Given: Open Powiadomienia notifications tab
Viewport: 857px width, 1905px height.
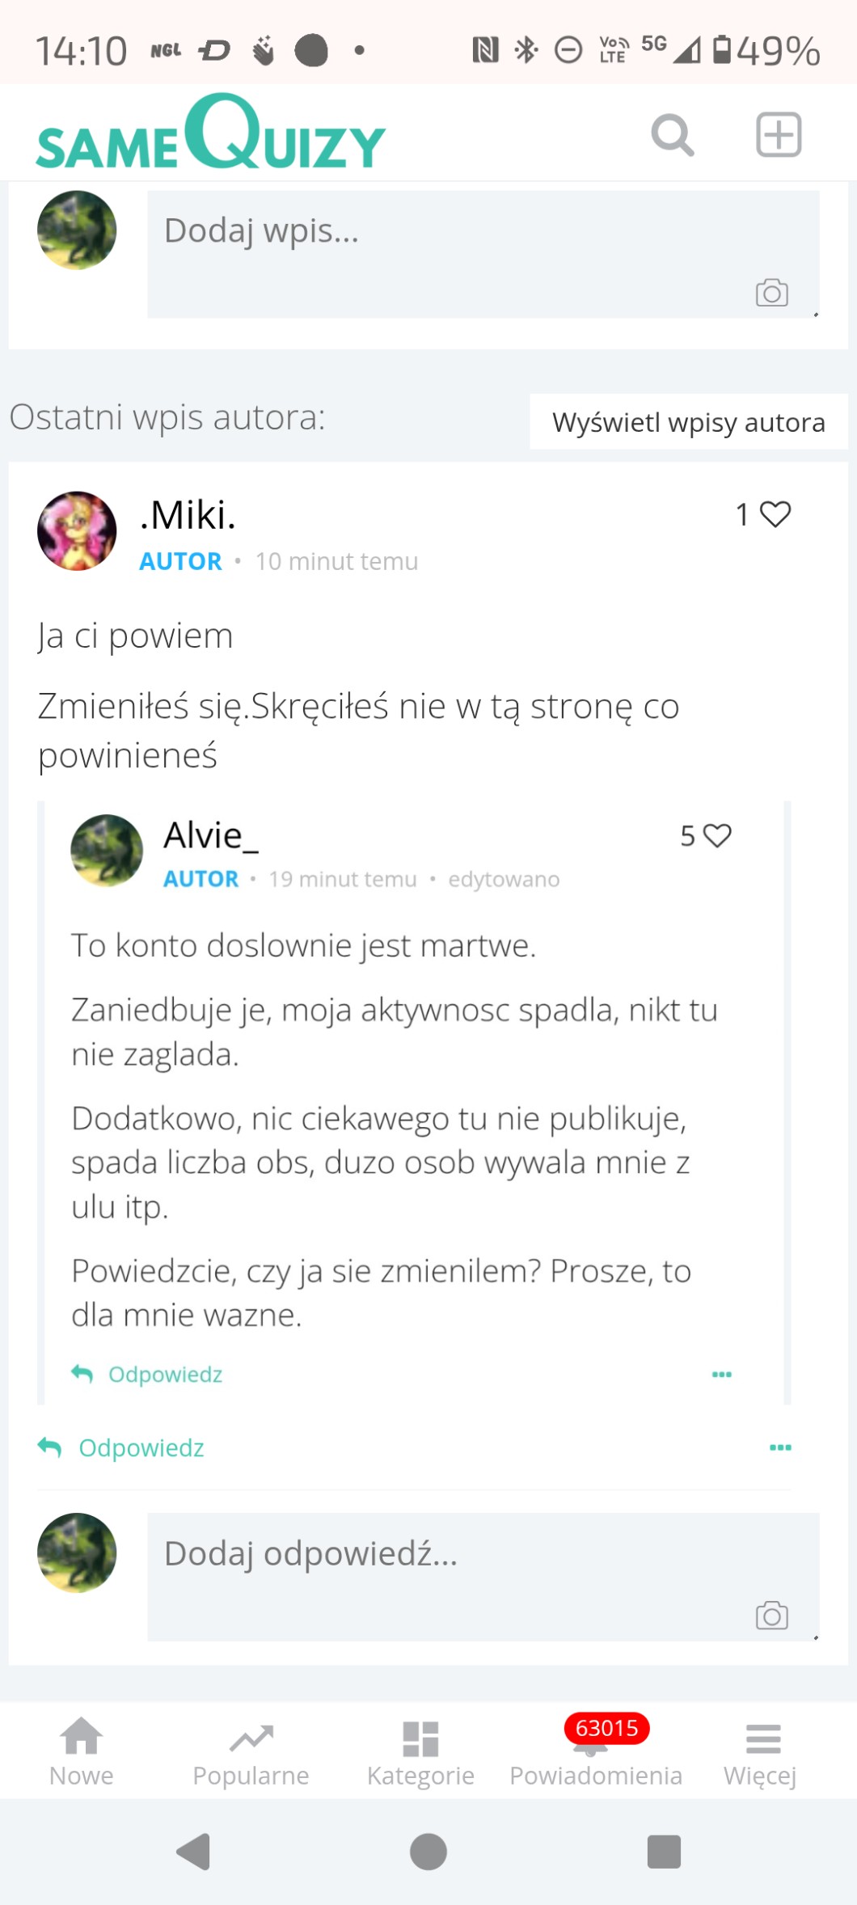Looking at the screenshot, I should [595, 1753].
